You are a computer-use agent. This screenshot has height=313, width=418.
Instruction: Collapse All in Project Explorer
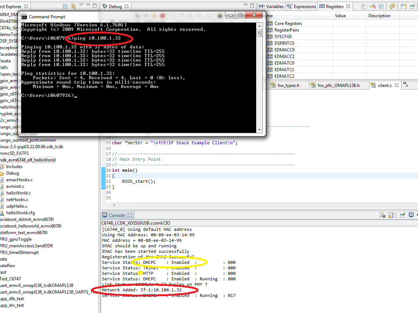click(65, 6)
